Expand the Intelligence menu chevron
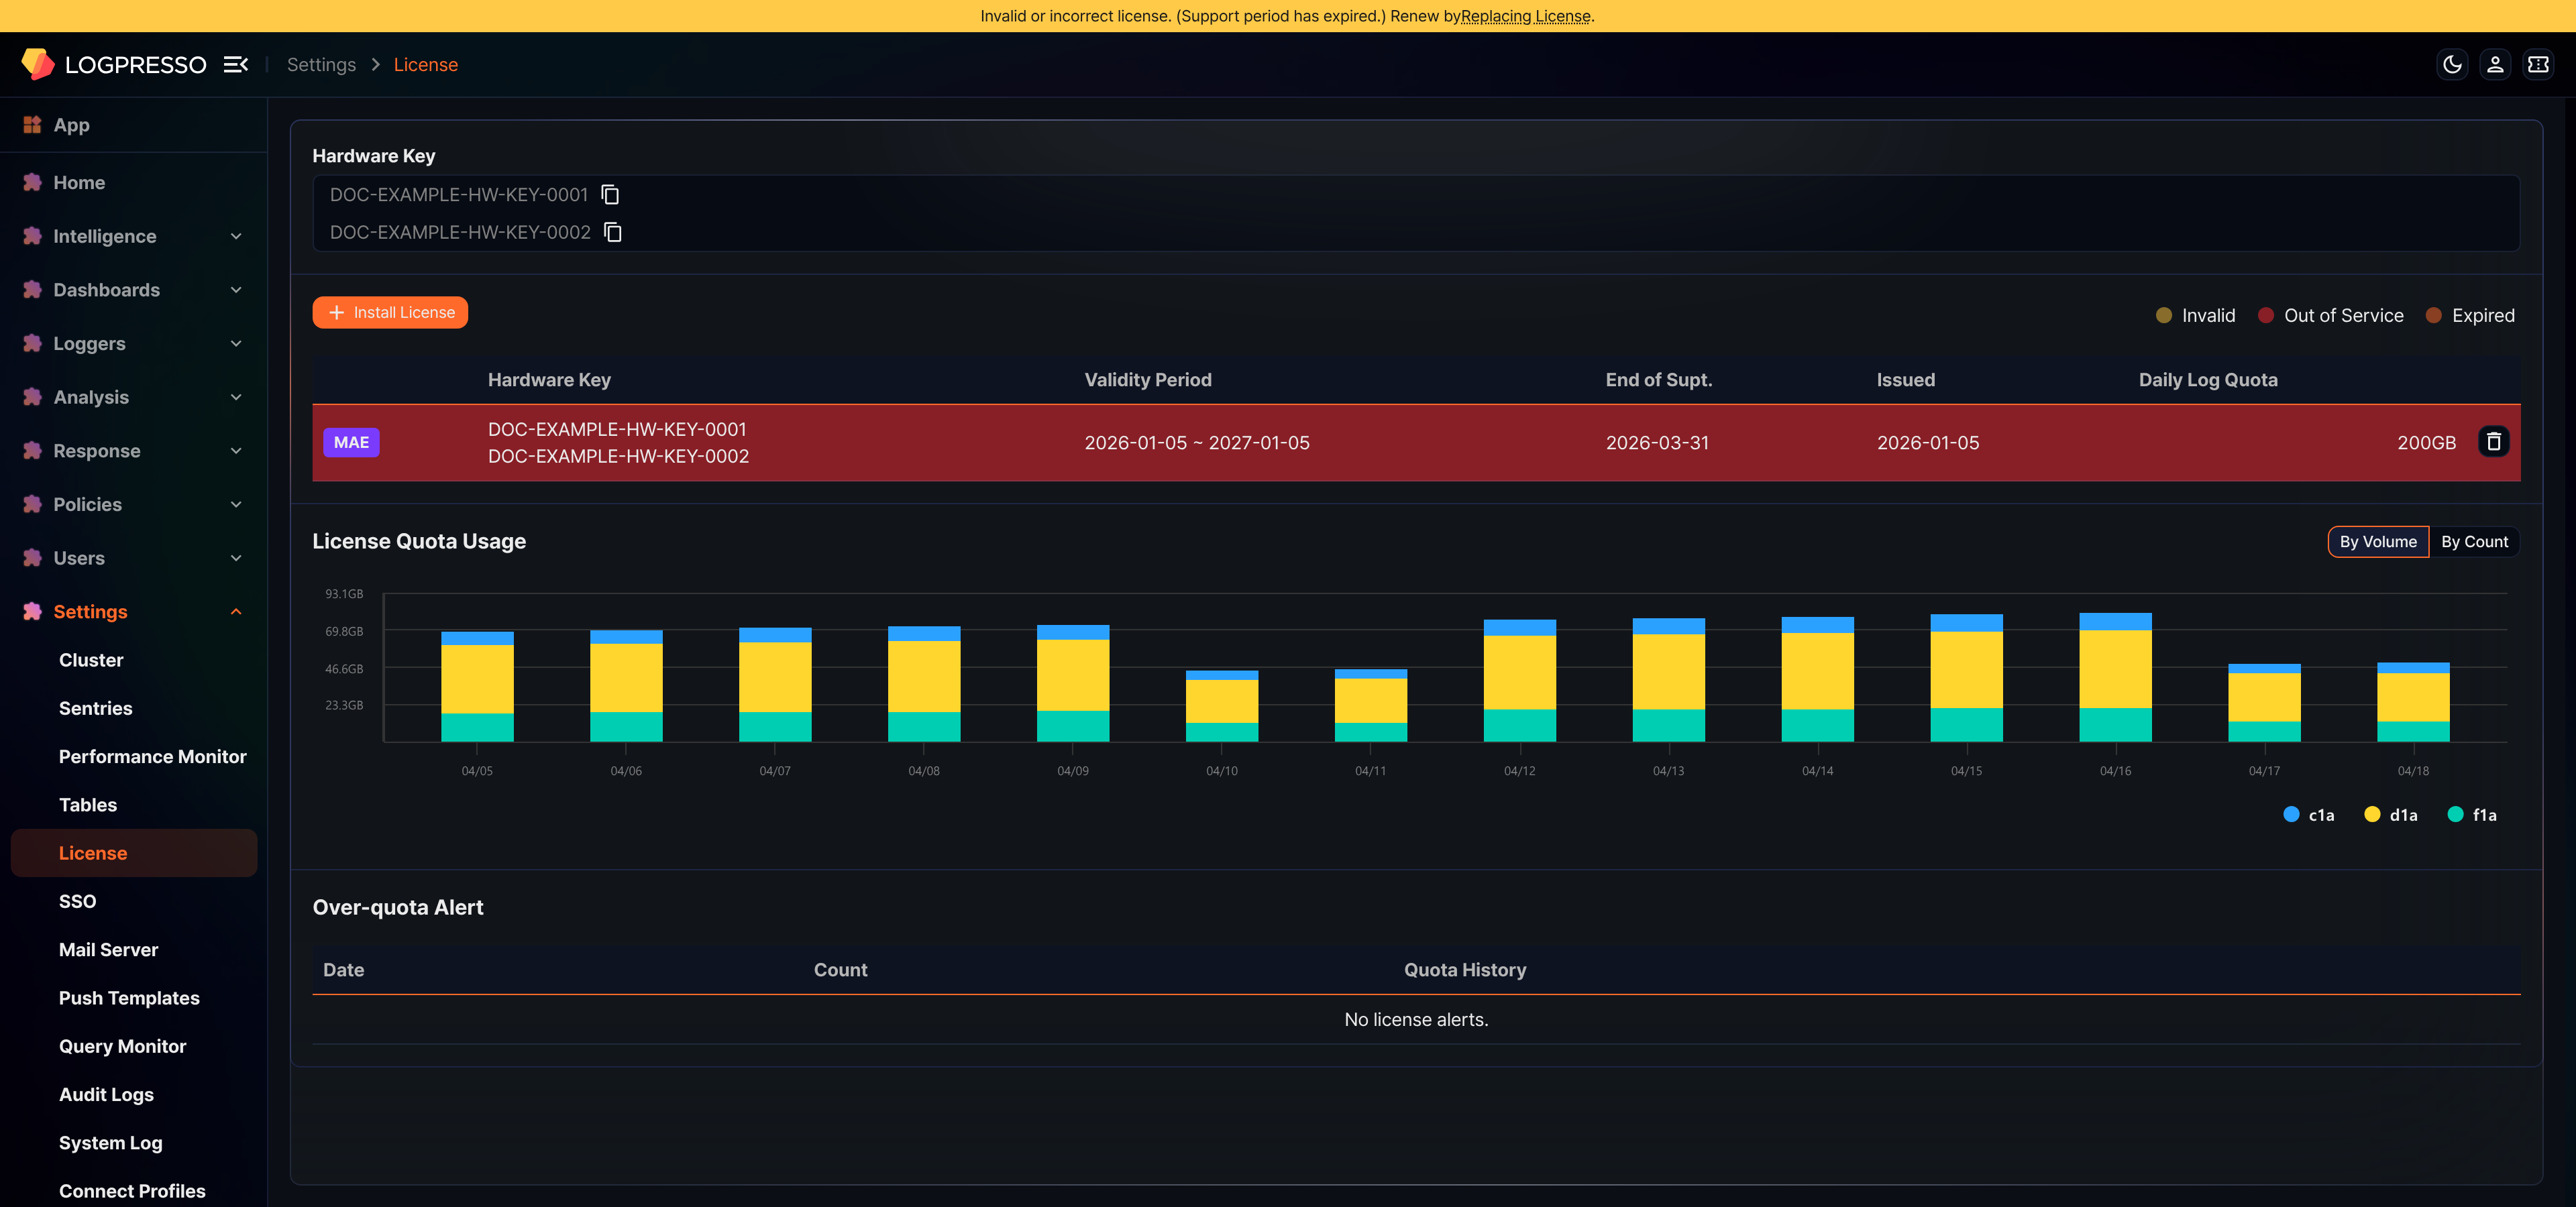Screen dimensions: 2576x1207 pos(236,237)
